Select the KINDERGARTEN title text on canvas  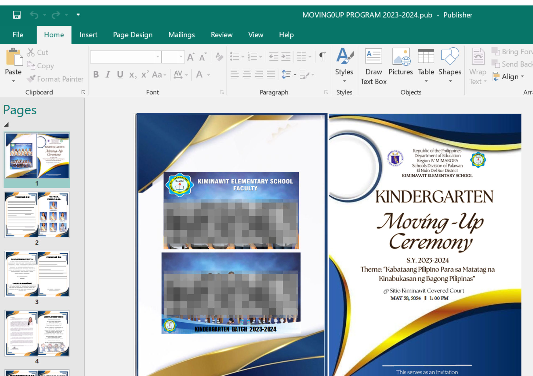[434, 197]
